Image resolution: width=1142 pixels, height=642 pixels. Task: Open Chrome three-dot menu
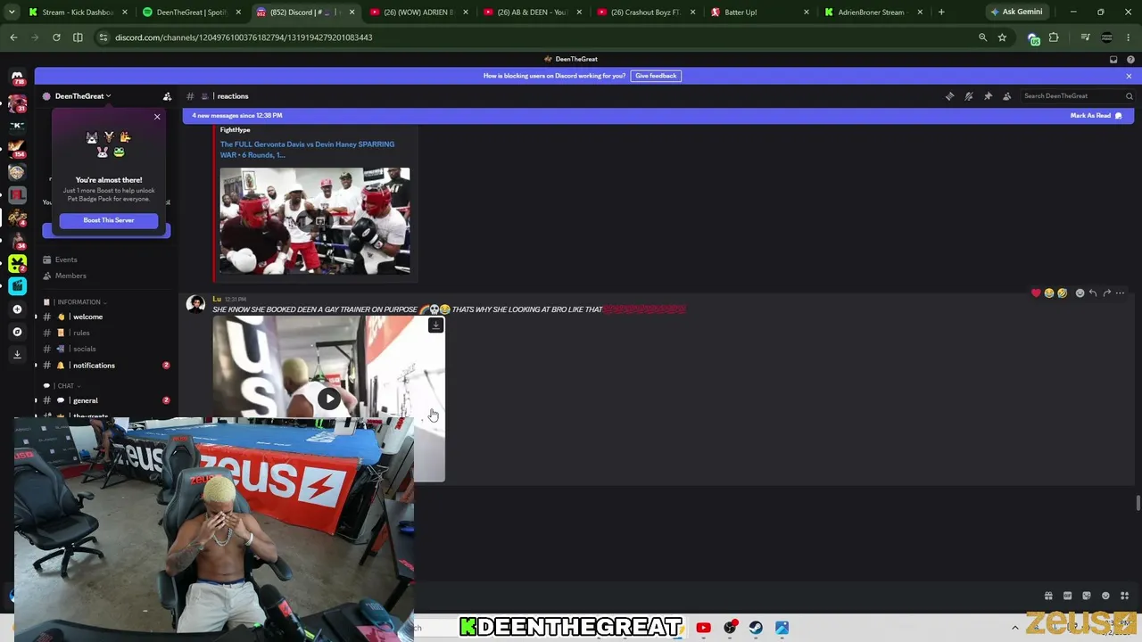(x=1130, y=37)
